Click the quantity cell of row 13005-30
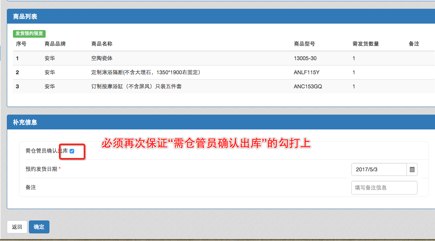This screenshot has height=241, width=435. 354,58
